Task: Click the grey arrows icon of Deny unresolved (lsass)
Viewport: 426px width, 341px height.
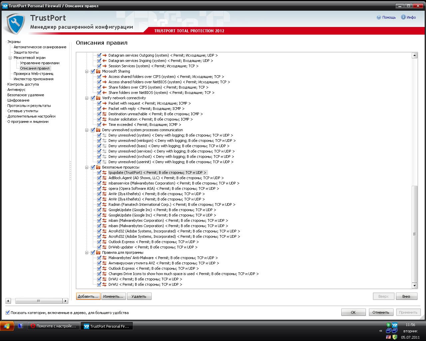Action: [105, 146]
